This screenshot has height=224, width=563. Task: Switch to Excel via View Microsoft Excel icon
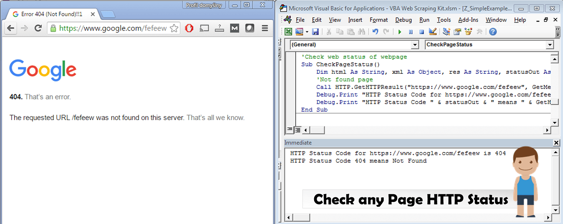[288, 32]
